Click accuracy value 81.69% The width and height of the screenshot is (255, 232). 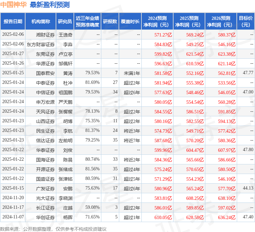92,82
